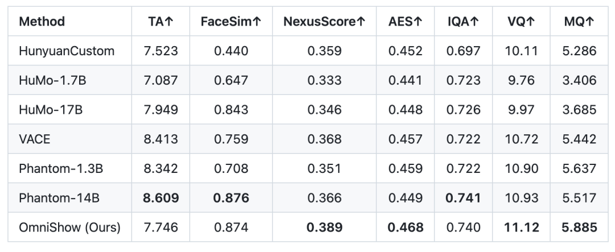This screenshot has width=615, height=252.
Task: Click the IQA↑ column header
Action: pos(463,22)
